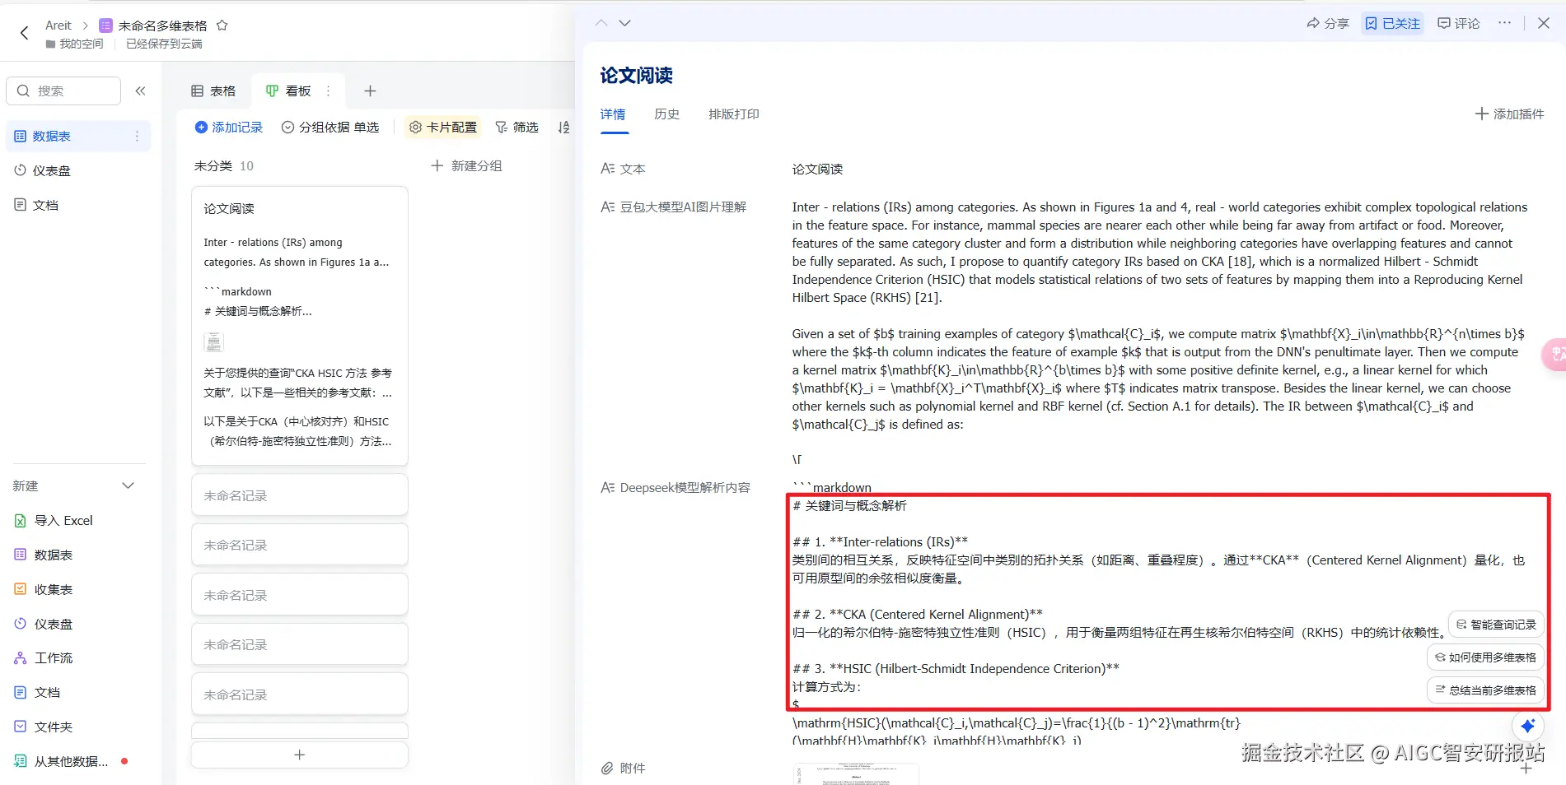
Task: Click the 未命名多维表格 title
Action: [162, 26]
